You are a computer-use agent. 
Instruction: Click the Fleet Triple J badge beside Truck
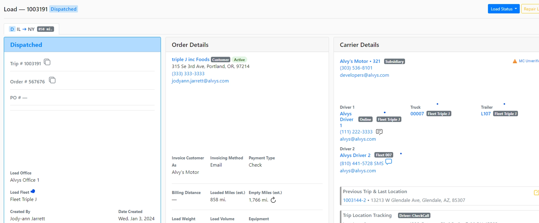tap(439, 114)
